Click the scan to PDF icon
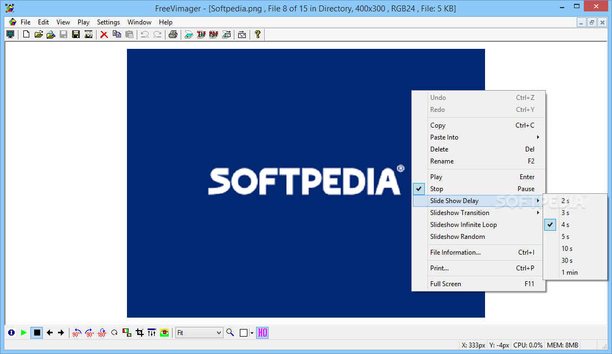Screen dimensions: 612x354 point(214,34)
